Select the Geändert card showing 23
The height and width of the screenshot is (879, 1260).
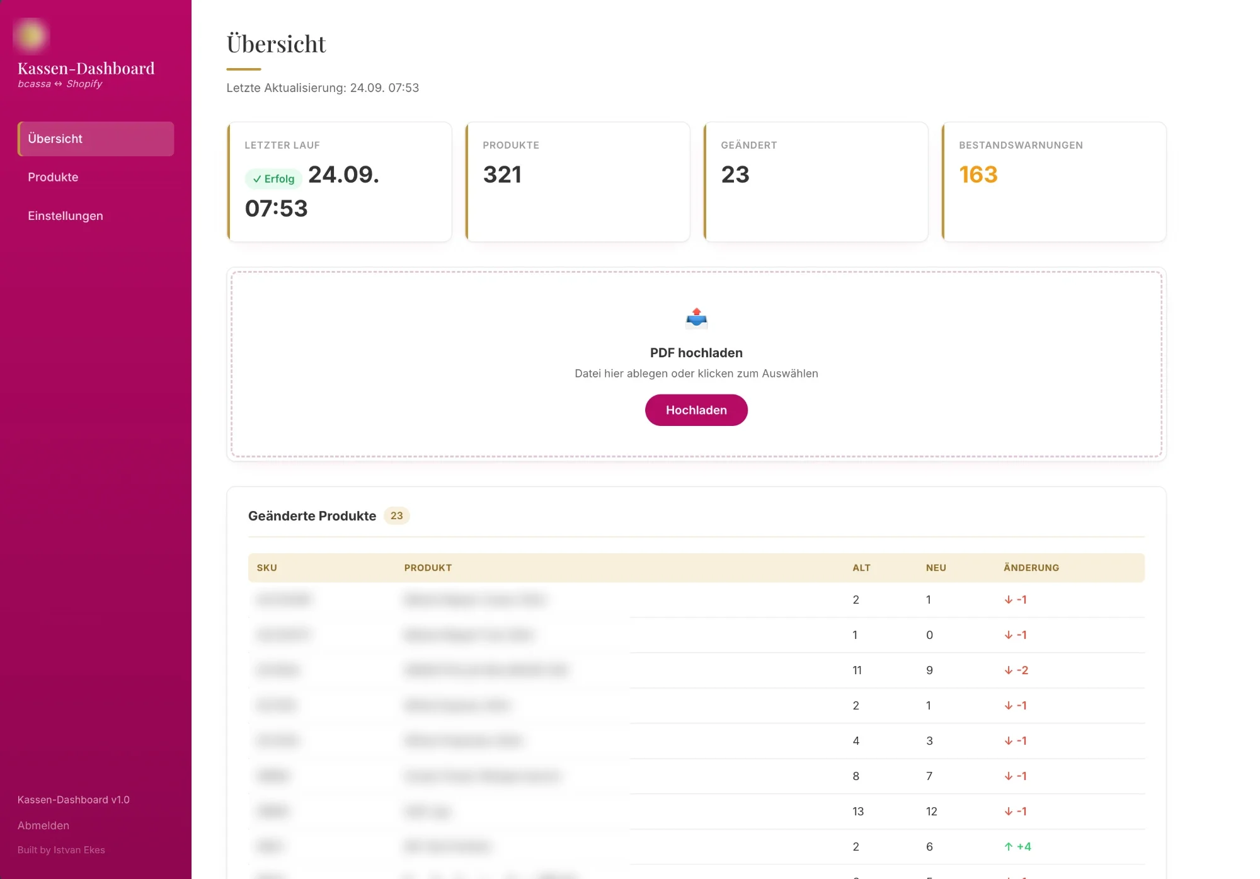coord(816,182)
